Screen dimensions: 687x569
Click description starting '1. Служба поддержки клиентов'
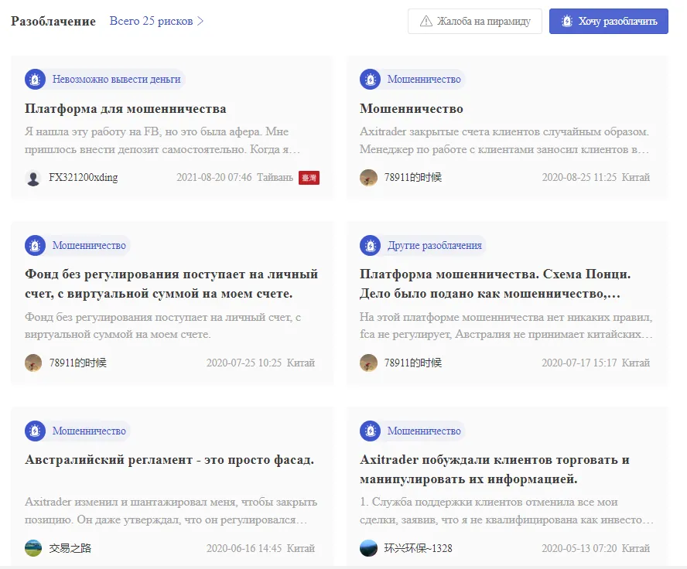[507, 511]
